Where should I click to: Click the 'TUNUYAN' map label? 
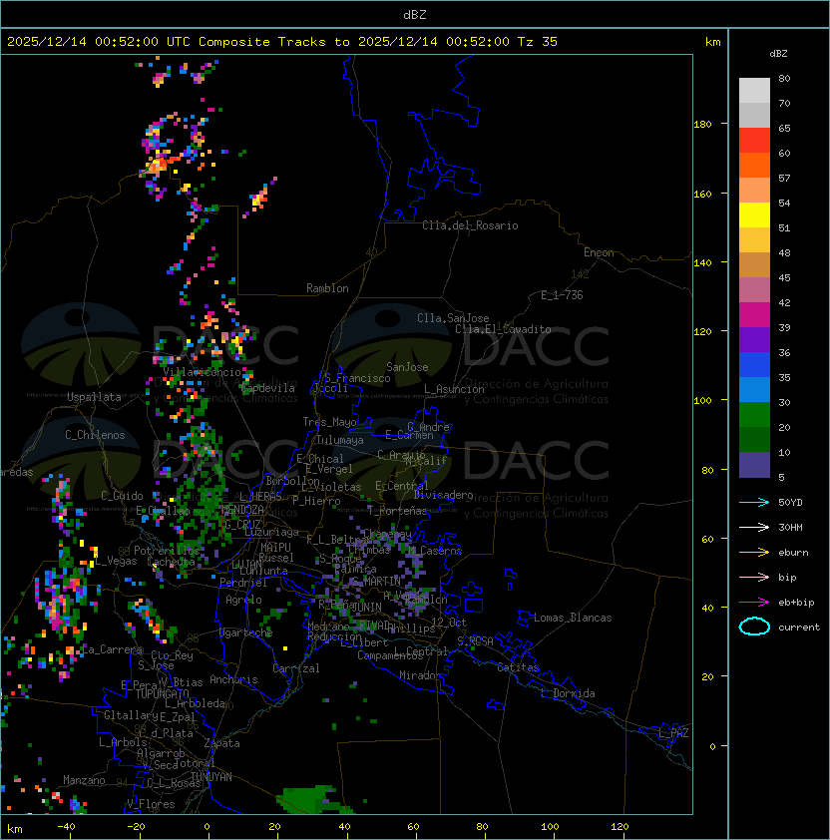[211, 777]
